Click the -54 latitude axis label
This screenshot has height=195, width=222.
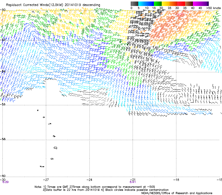[3, 71]
